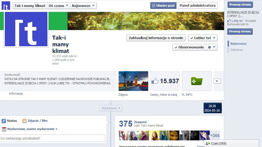Screen dimensions: 262x147
Task: Open the Lubisz to! dropdown
Action: pyautogui.click(x=203, y=38)
